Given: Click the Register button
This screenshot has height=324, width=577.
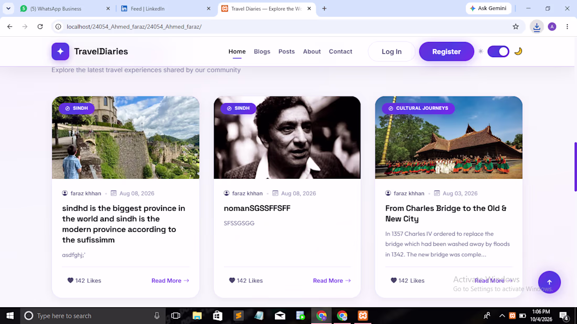Looking at the screenshot, I should 446,51.
